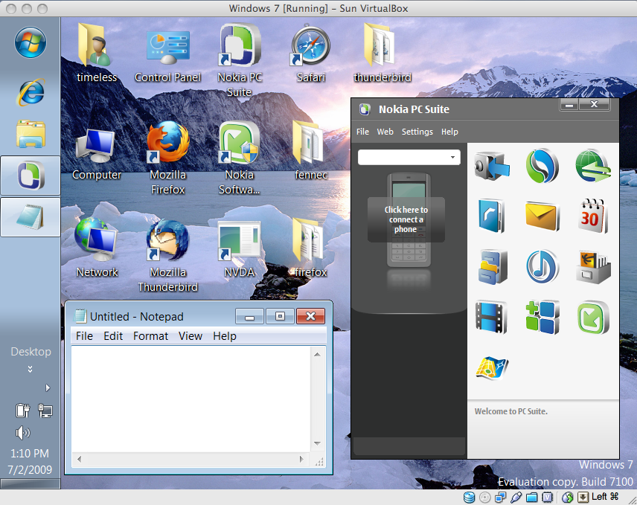This screenshot has width=637, height=505.
Task: Open the Maps icon in PC Suite
Action: tap(492, 368)
